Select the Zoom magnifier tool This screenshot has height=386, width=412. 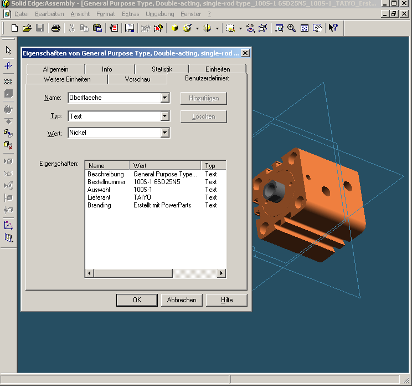point(291,28)
